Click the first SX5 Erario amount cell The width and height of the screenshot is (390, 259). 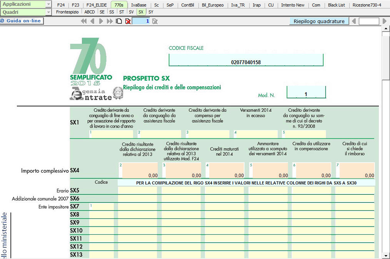coord(138,190)
